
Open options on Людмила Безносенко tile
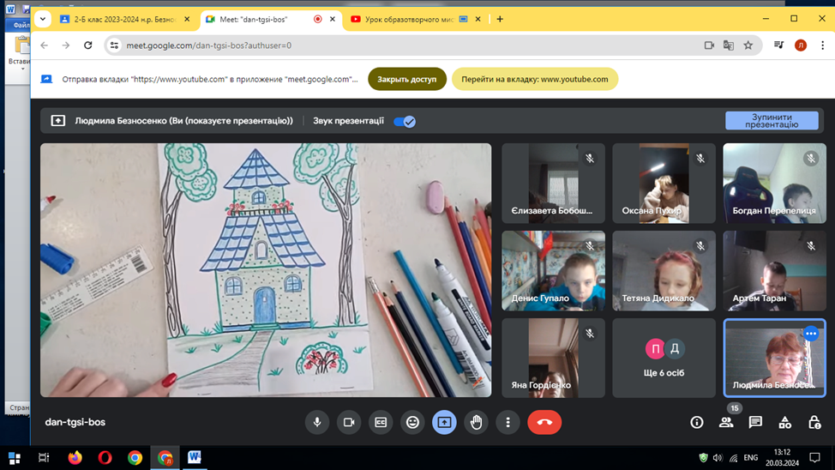pyautogui.click(x=810, y=334)
